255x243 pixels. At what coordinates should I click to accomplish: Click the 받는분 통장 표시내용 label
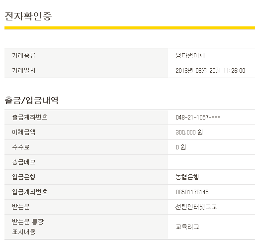(x=28, y=227)
